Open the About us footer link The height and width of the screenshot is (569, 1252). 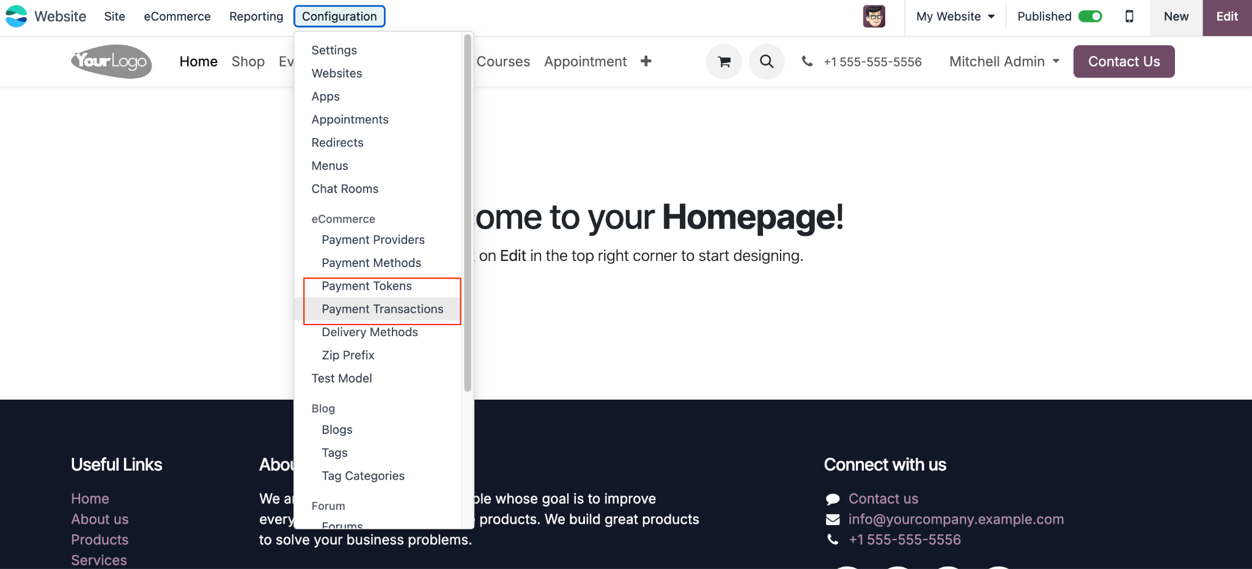pos(100,519)
